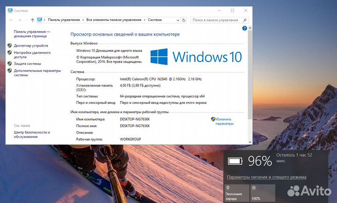Open Центр безопасности и обслуживания
337x203 pixels.
coord(32,134)
